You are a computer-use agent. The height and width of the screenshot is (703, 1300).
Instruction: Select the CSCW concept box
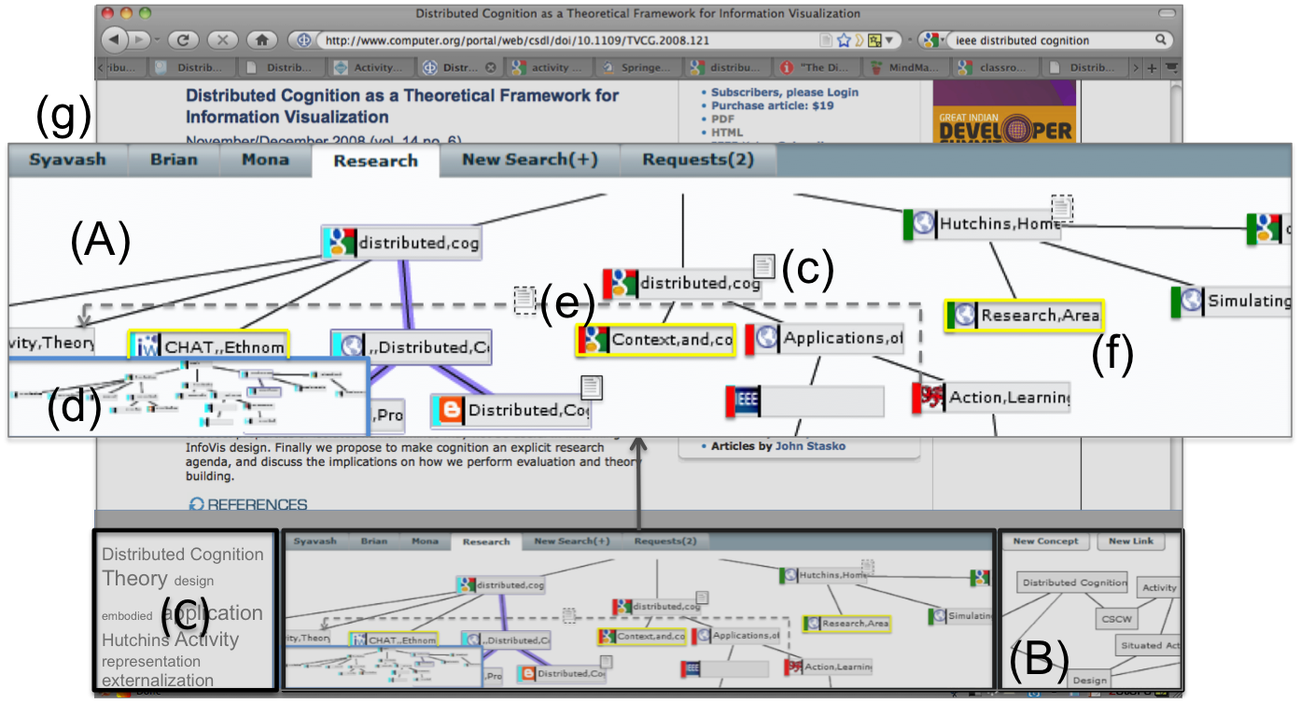tap(1116, 618)
